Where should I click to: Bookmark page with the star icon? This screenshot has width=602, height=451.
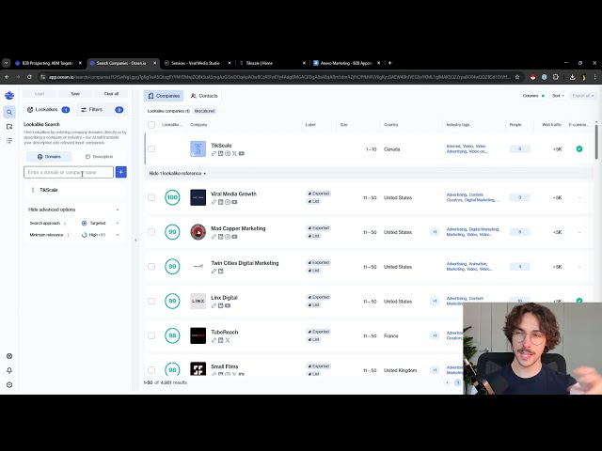click(x=517, y=77)
